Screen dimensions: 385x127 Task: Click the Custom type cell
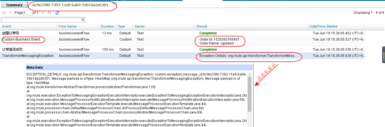[125, 39]
